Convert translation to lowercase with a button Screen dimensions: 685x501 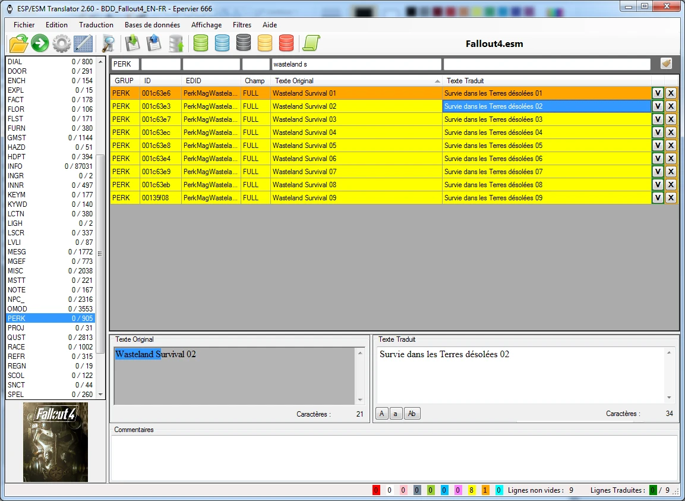coord(395,414)
